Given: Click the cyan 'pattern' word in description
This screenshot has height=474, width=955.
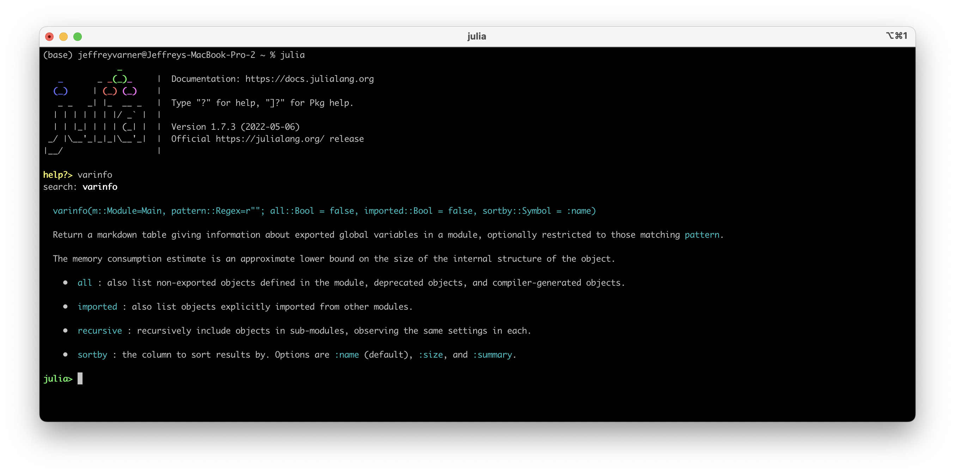Looking at the screenshot, I should (702, 235).
